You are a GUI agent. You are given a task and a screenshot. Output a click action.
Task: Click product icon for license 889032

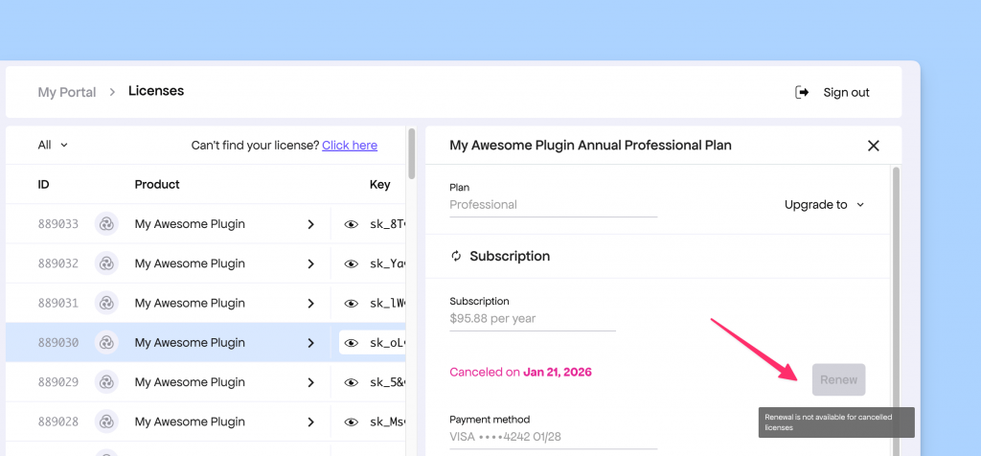click(106, 263)
